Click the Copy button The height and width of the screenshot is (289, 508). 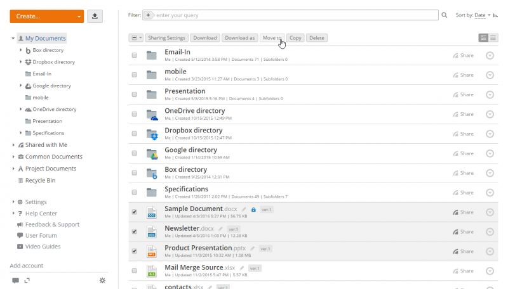(295, 38)
